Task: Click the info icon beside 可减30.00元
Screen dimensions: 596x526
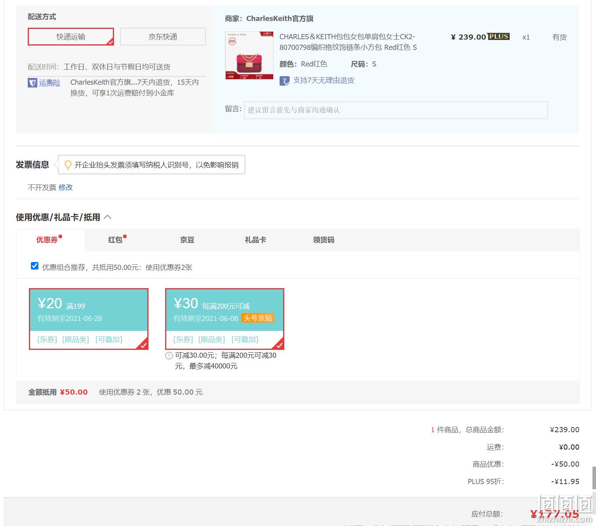Action: (x=169, y=355)
